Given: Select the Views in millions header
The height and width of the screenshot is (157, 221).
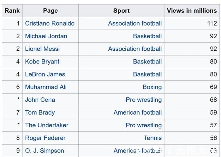Looking at the screenshot, I should [x=192, y=11].
